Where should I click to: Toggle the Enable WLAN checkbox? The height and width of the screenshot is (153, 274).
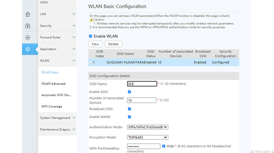point(90,36)
